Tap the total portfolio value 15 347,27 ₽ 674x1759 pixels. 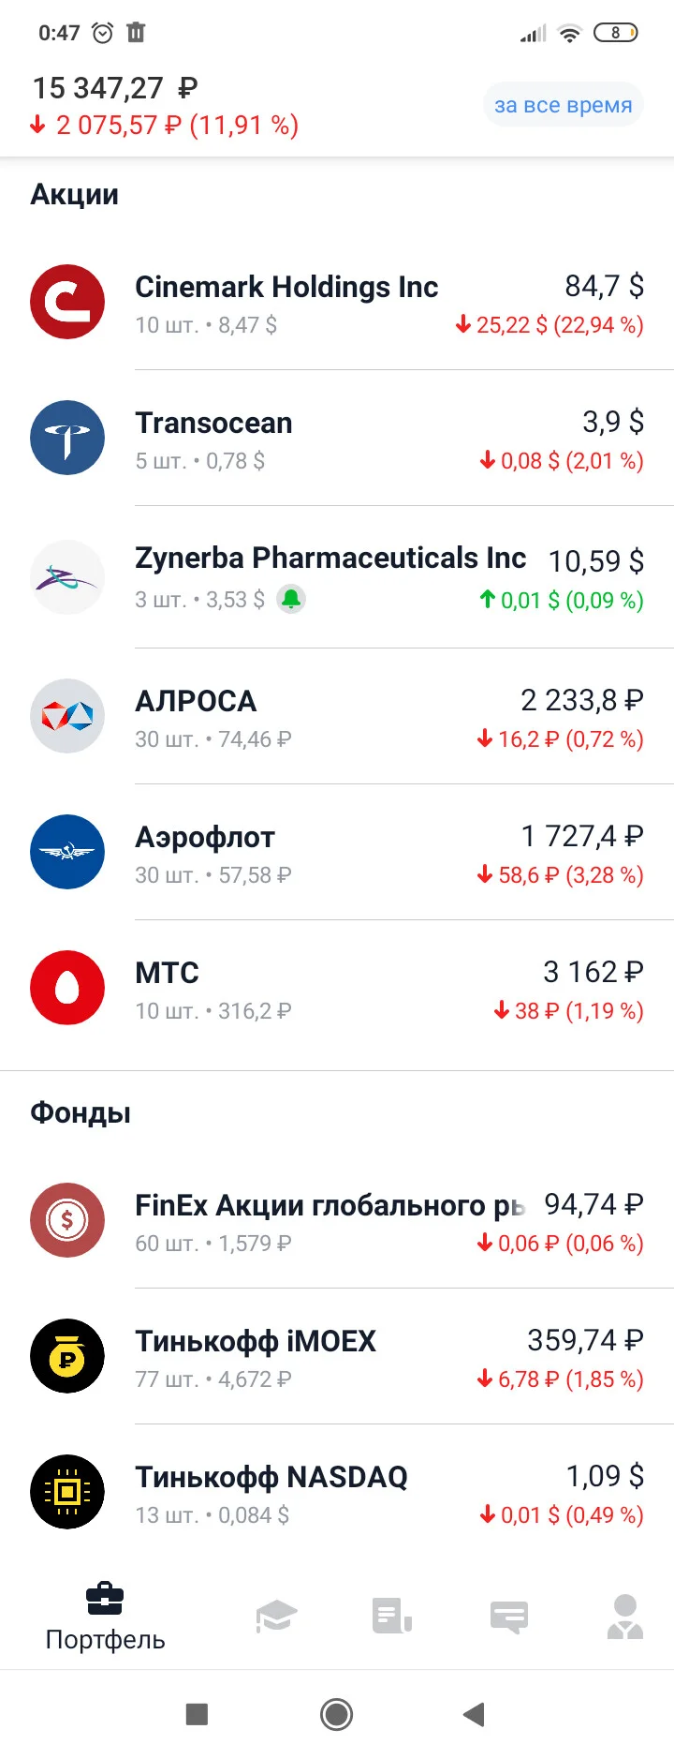pyautogui.click(x=115, y=88)
